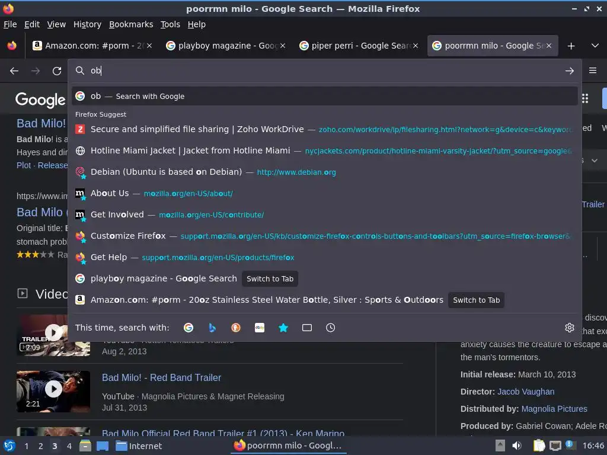The width and height of the screenshot is (607, 455).
Task: Open search settings gear in urlbar panel
Action: pyautogui.click(x=570, y=328)
